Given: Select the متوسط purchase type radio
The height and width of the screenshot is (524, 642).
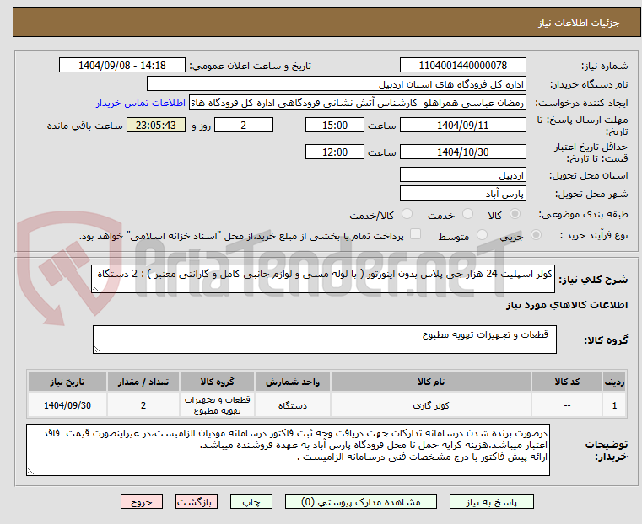Looking at the screenshot, I should [483, 234].
